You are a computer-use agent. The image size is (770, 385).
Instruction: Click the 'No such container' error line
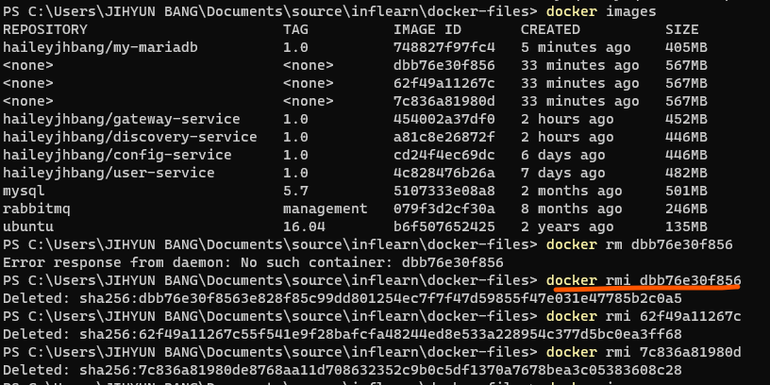pos(253,262)
